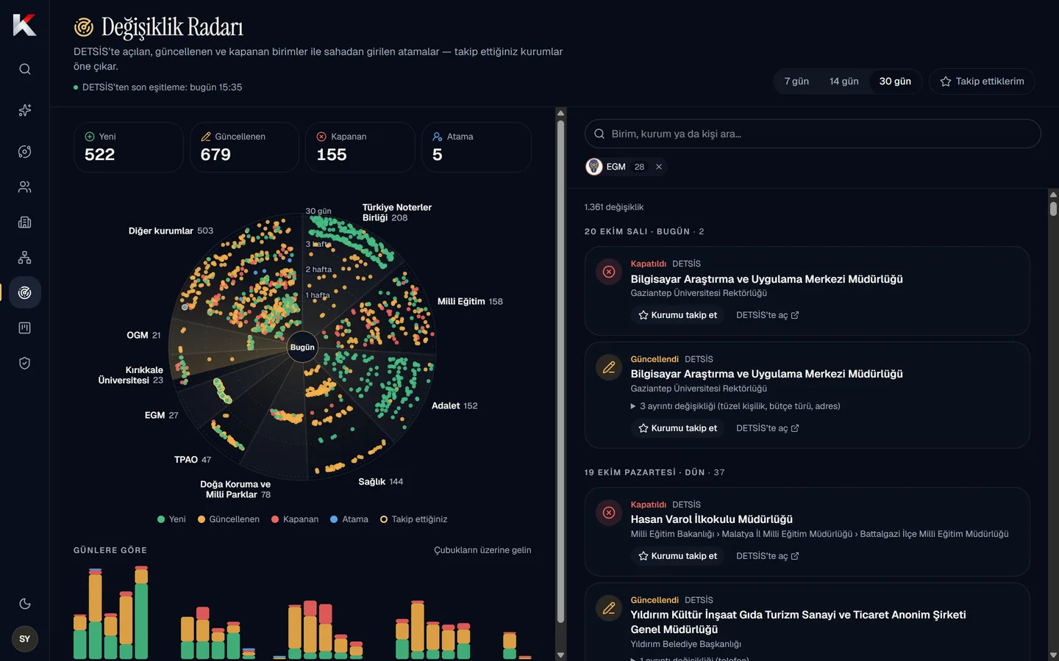The height and width of the screenshot is (661, 1059).
Task: Open the org hierarchy icon in the sidebar
Action: pos(25,257)
